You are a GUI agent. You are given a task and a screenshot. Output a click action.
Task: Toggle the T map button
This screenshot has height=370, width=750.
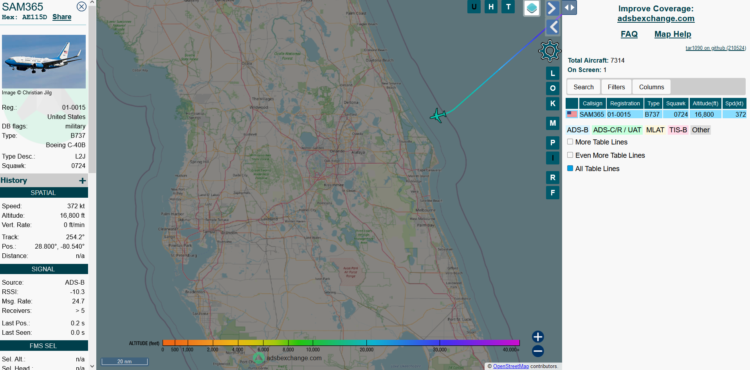coord(508,7)
